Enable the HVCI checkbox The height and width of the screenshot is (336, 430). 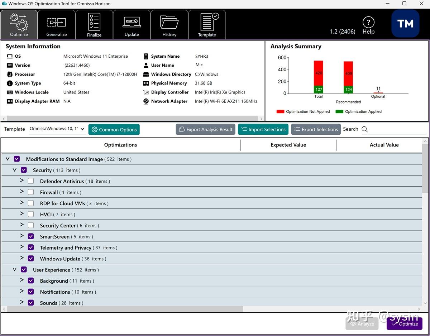pos(31,214)
